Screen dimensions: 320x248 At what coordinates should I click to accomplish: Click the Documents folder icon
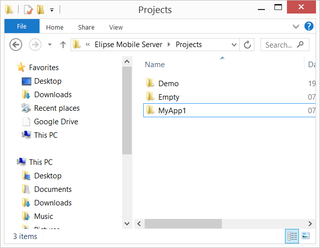click(x=26, y=189)
